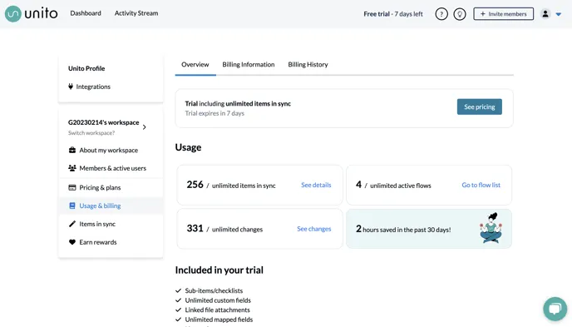Screen dimensions: 572x327
Task: Click the Usage & billing icon
Action: pos(72,206)
